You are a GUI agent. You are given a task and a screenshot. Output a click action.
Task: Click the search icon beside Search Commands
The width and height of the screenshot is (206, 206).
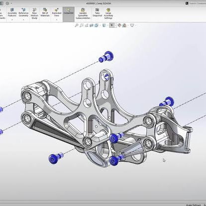[x=187, y=3]
